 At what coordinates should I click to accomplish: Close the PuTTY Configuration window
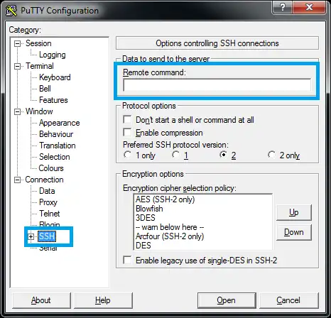(x=309, y=7)
